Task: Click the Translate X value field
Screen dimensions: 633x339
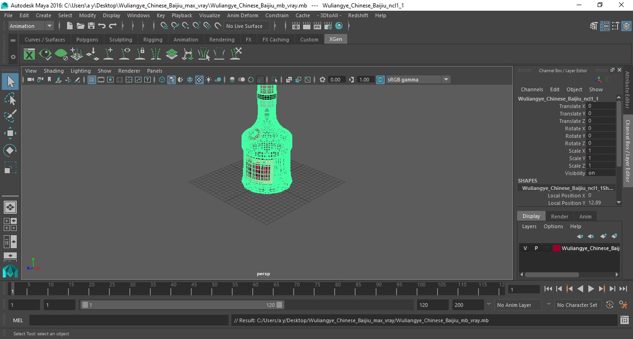Action: point(601,106)
